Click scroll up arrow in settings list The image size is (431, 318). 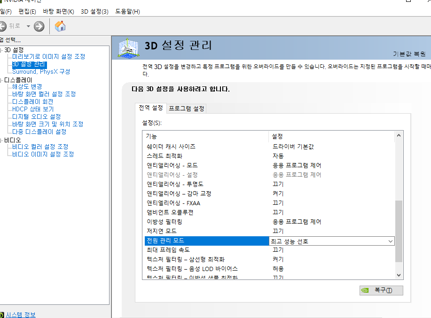399,135
